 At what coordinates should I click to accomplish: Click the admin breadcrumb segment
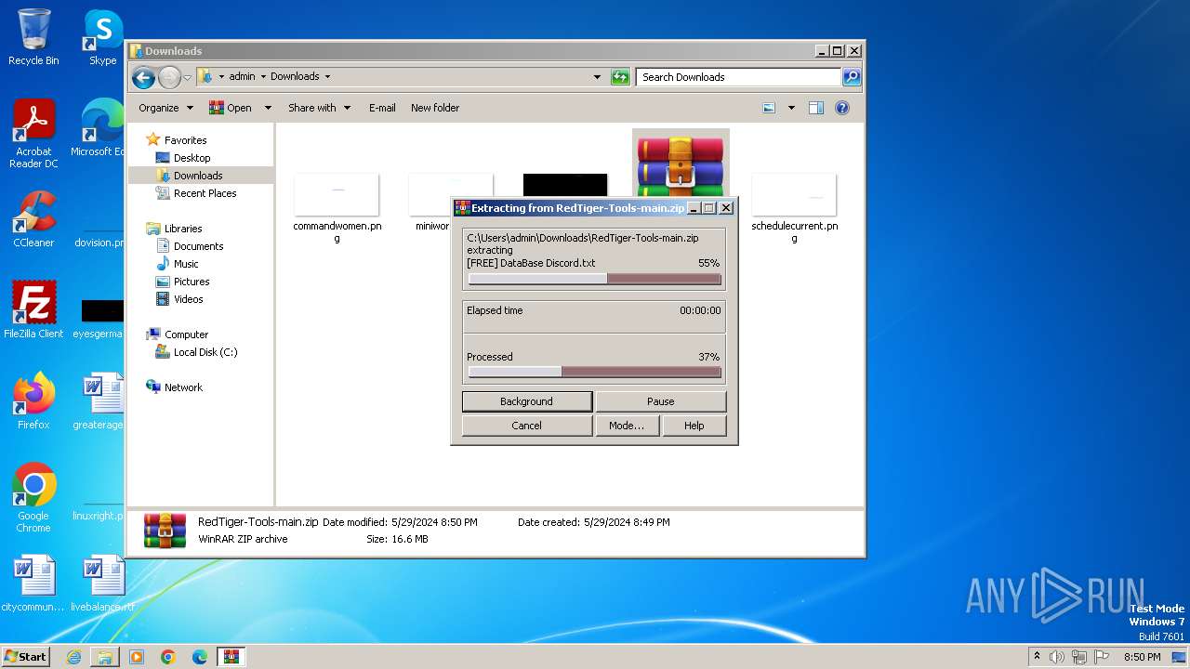pos(242,77)
